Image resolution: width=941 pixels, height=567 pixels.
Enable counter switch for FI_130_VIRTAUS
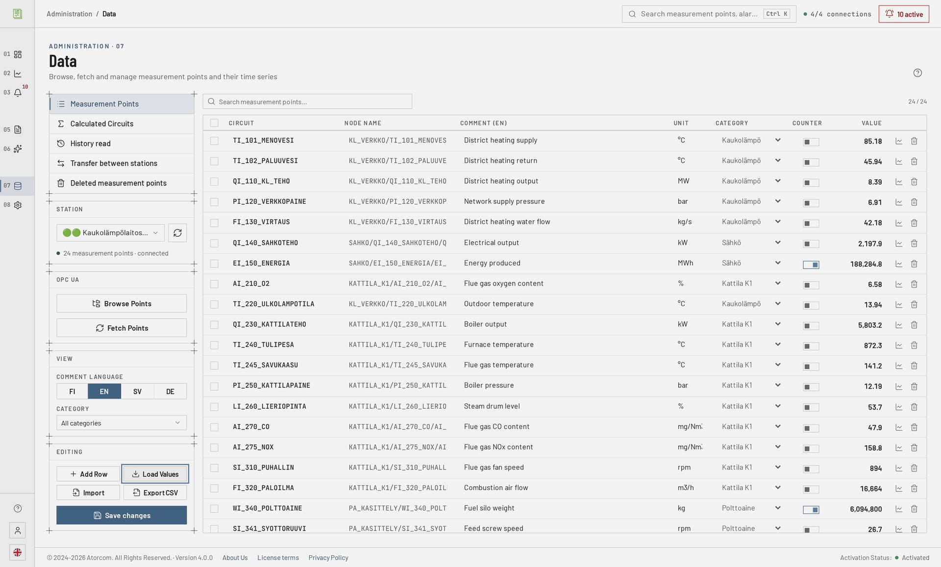click(811, 223)
